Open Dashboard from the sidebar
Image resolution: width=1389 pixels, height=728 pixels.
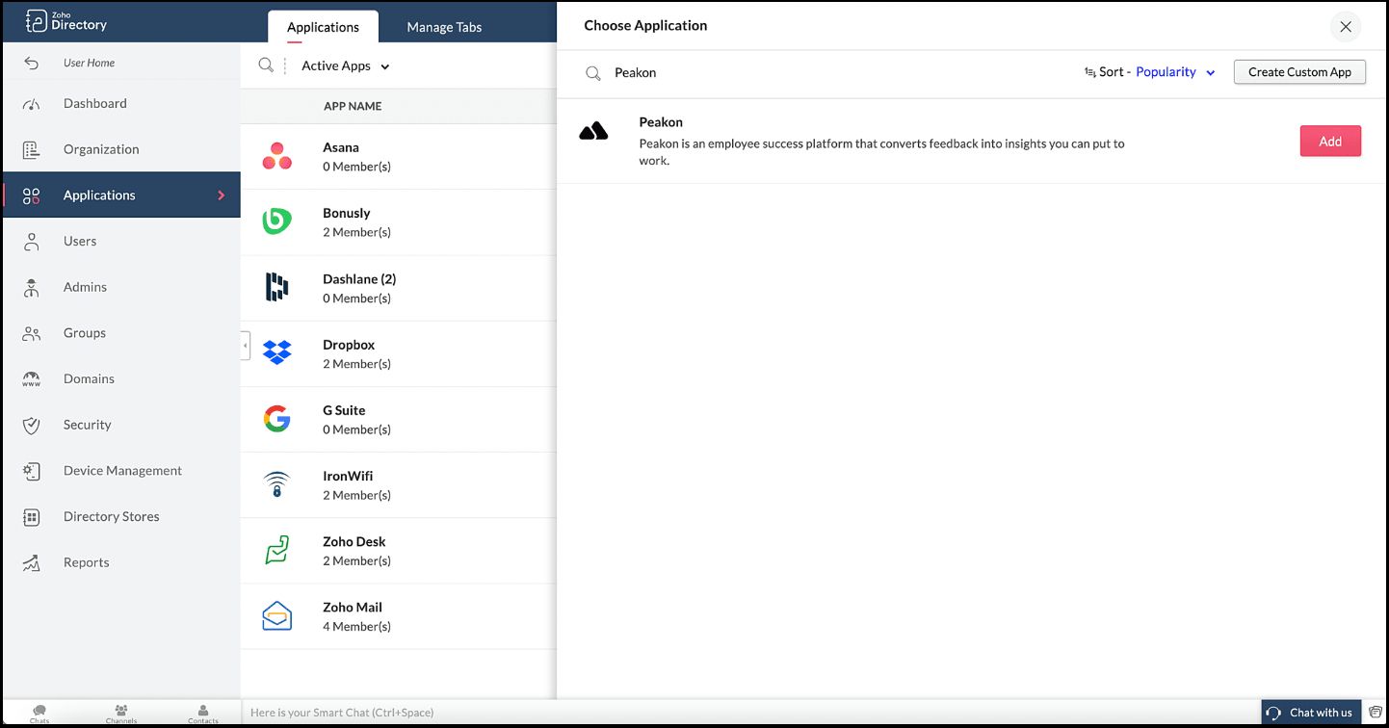click(x=94, y=103)
